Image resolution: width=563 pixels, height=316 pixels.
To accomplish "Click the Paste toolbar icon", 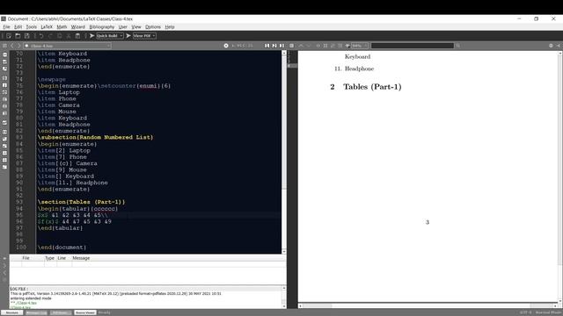I will pyautogui.click(x=77, y=36).
